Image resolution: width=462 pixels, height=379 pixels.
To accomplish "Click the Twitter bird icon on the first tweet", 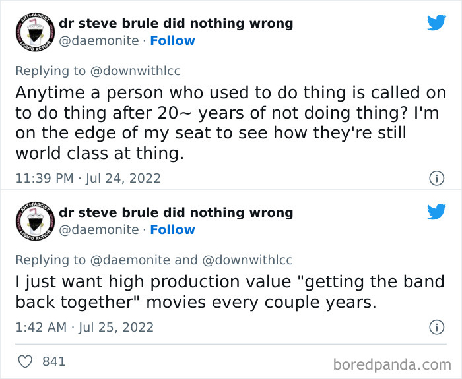I will [436, 22].
